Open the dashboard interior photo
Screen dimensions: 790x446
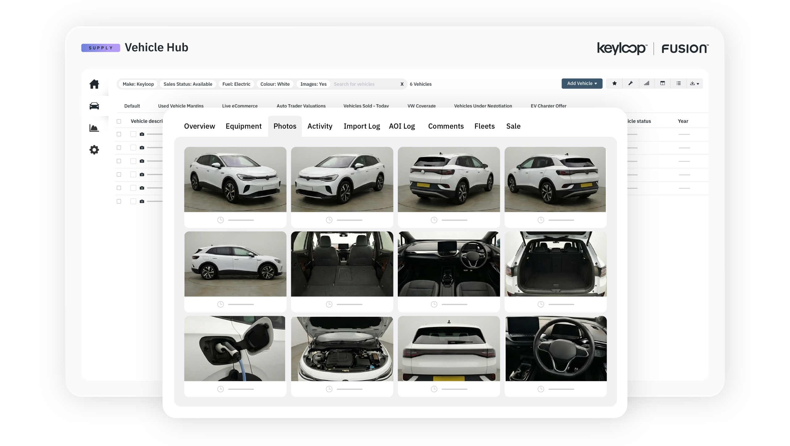click(449, 264)
